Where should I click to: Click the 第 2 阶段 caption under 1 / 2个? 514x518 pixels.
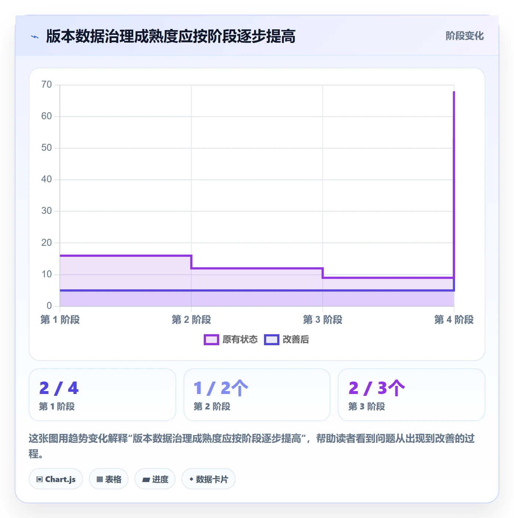click(212, 406)
